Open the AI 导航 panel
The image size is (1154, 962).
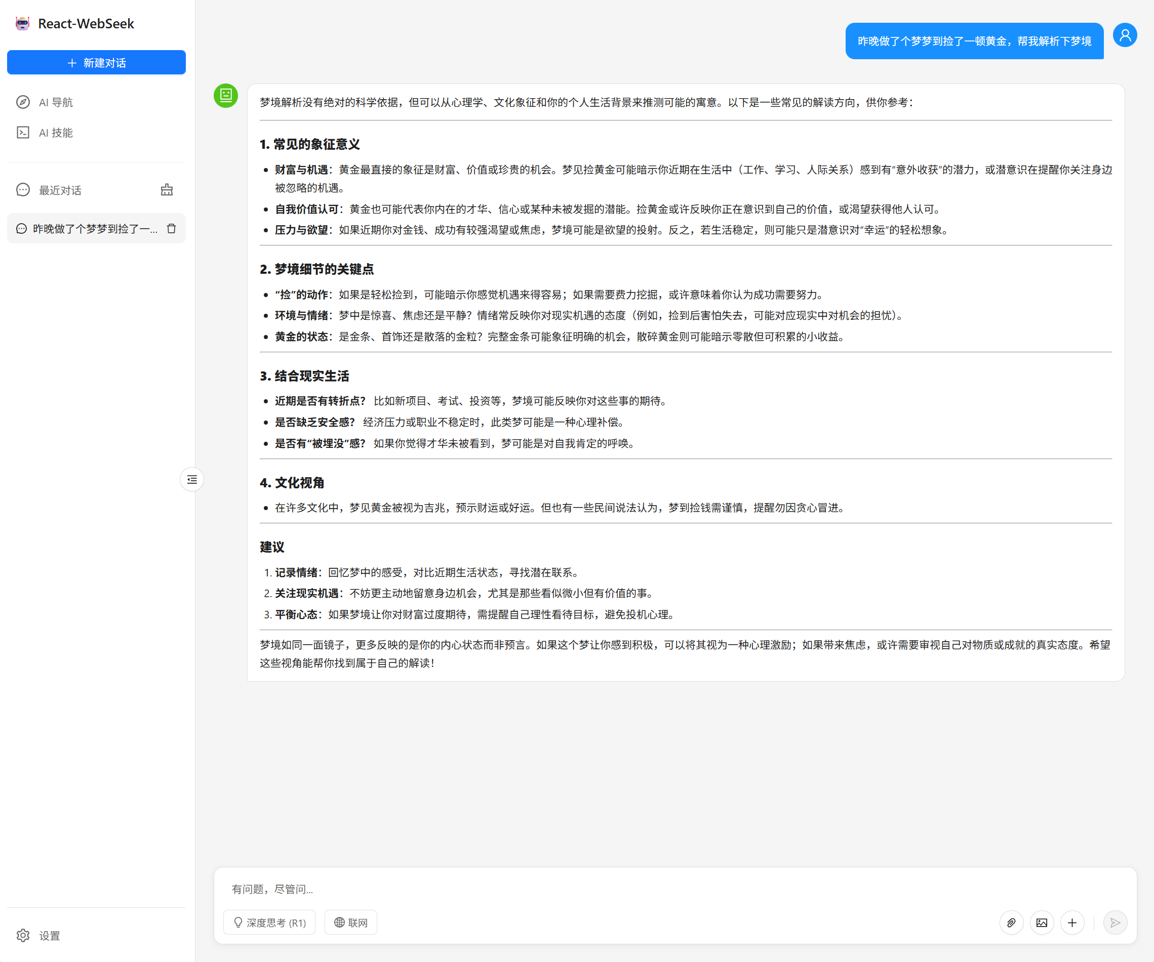tap(54, 102)
